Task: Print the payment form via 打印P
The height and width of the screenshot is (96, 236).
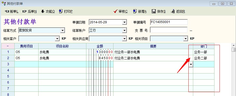Action: [x=66, y=11]
